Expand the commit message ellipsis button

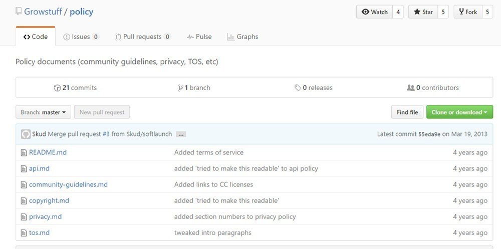click(181, 134)
